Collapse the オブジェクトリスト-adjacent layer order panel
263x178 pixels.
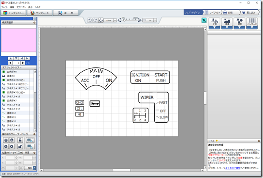click(x=34, y=134)
